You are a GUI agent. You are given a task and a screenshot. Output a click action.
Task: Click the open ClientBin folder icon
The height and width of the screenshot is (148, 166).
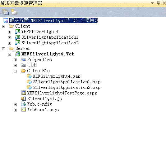tap(23, 71)
